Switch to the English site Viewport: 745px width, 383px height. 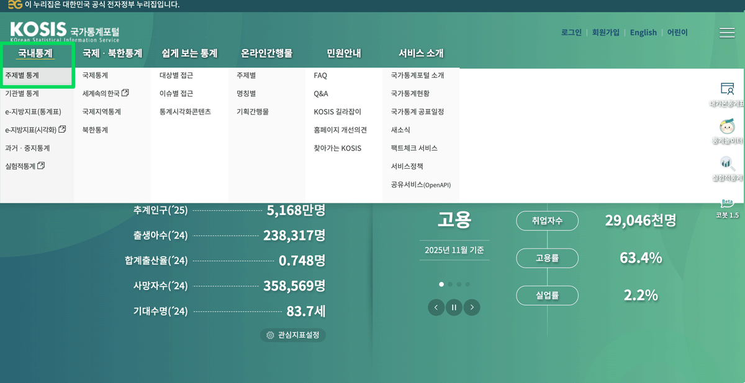point(643,33)
